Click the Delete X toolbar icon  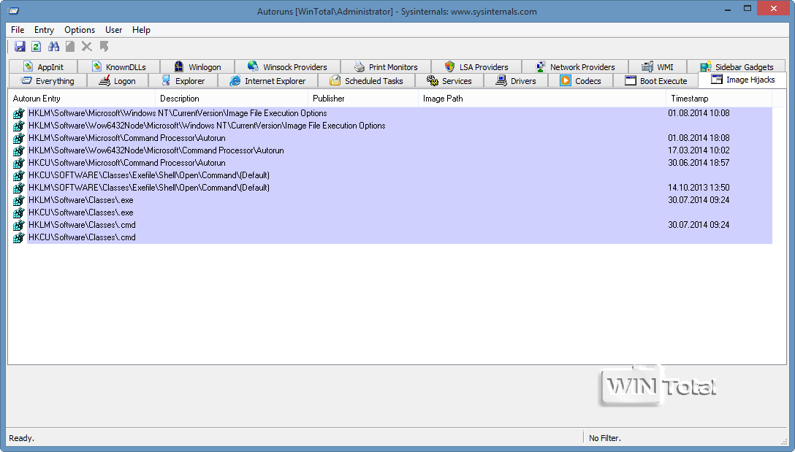point(87,47)
